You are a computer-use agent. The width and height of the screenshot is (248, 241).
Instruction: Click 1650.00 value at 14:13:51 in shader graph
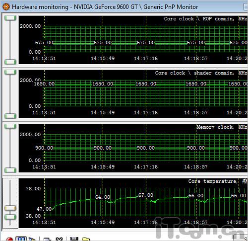[x=44, y=84]
